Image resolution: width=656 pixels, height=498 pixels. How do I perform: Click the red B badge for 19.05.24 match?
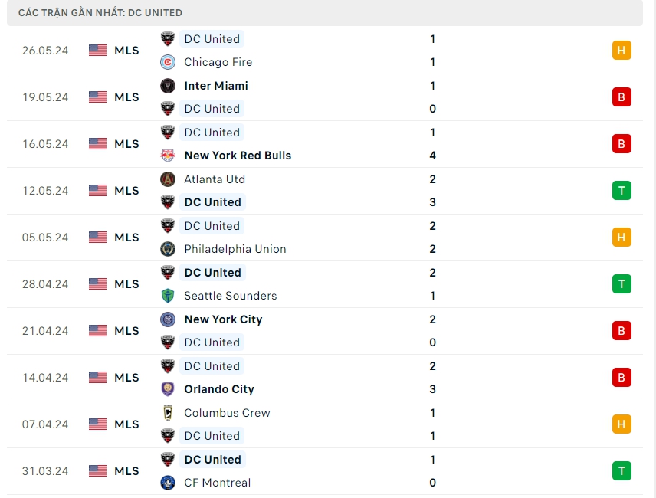pos(622,97)
